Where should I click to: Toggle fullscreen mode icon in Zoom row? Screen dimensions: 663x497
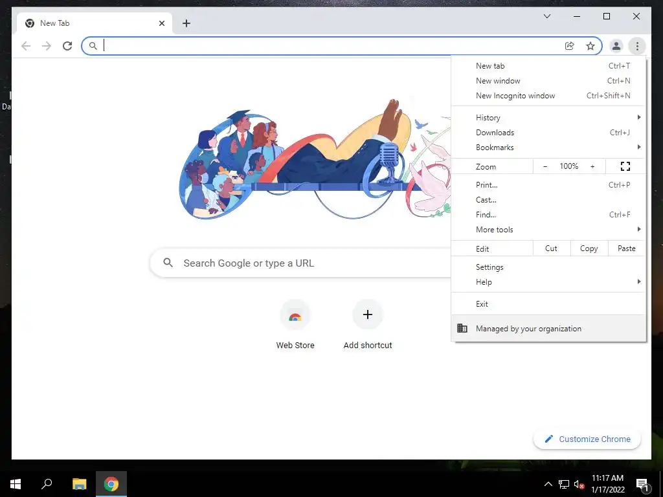pyautogui.click(x=625, y=166)
